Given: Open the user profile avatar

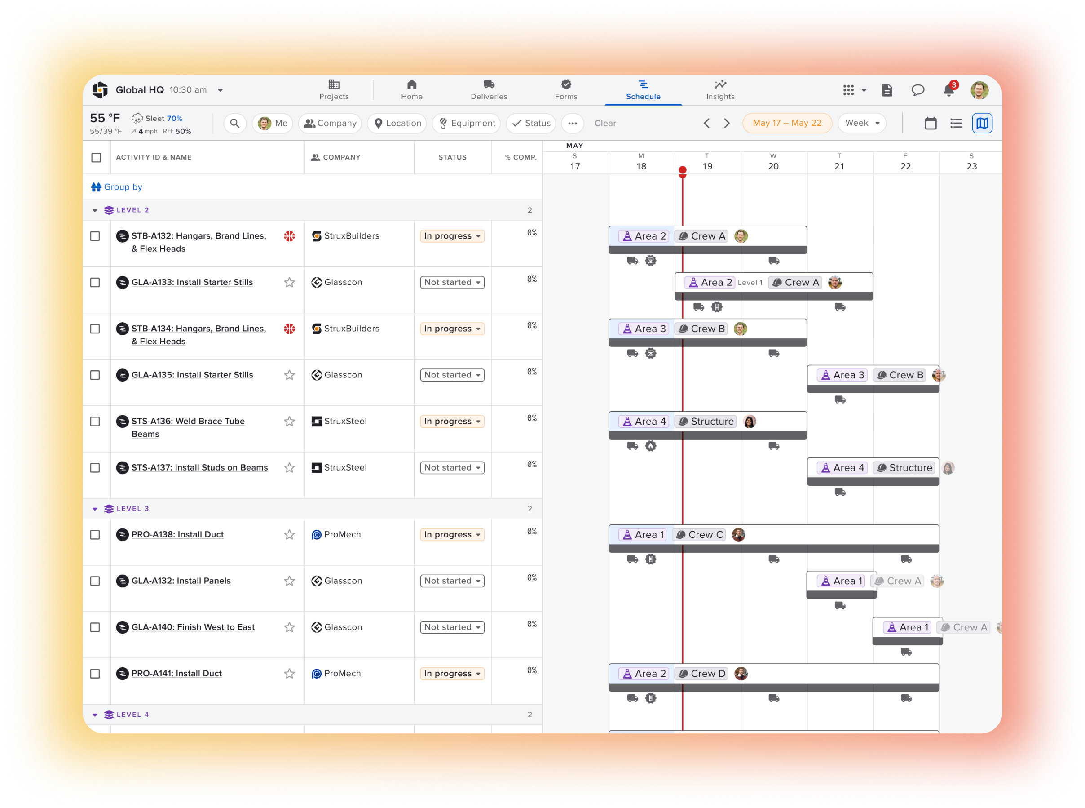Looking at the screenshot, I should coord(979,90).
